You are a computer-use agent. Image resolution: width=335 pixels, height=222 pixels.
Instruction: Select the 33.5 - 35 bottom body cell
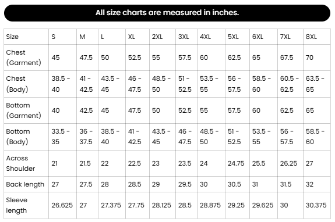62,137
